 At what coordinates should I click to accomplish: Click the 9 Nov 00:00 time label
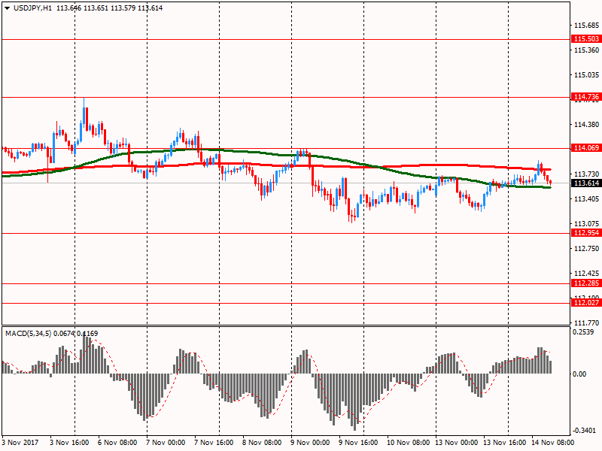point(310,442)
